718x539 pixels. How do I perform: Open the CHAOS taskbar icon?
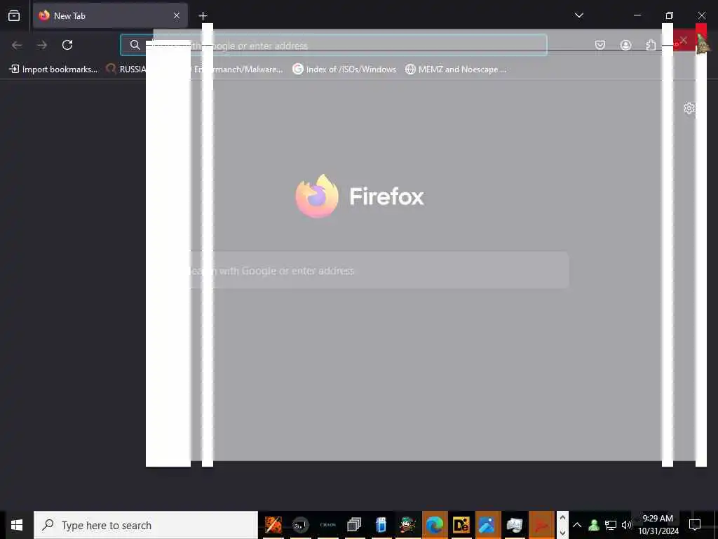coord(328,525)
